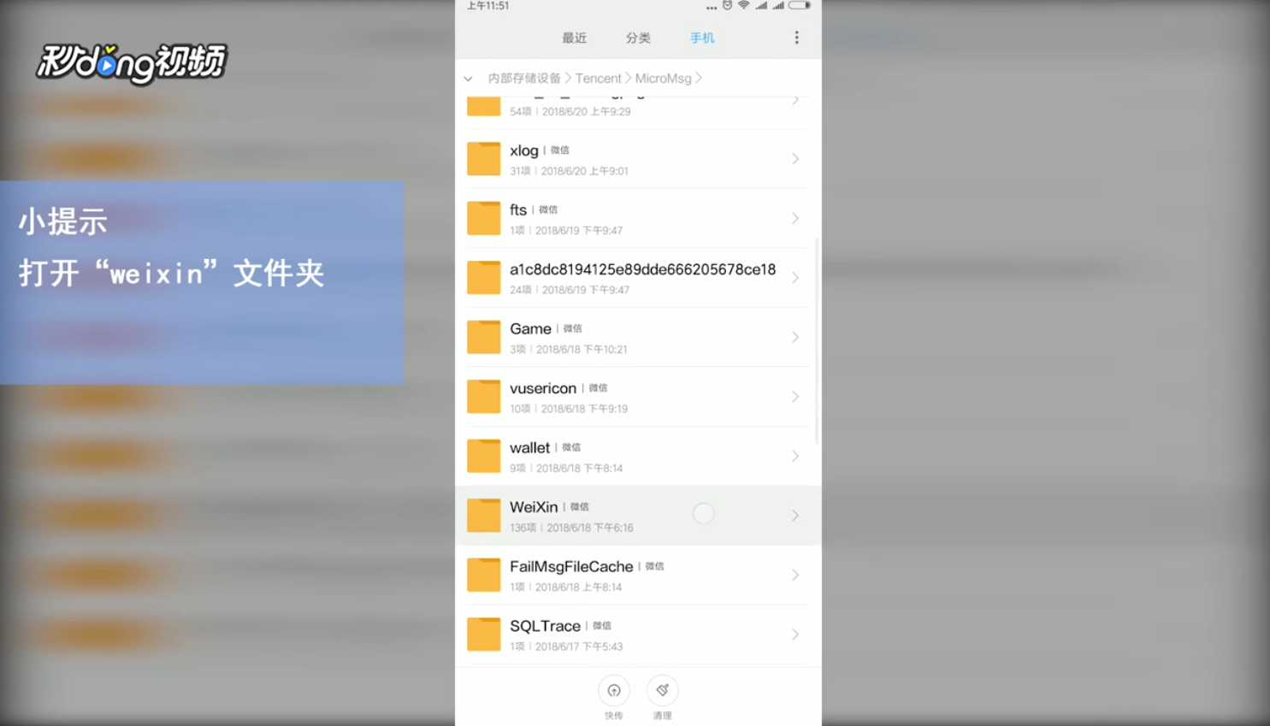Go to MicroMsg in breadcrumb path
This screenshot has height=726, width=1270.
663,78
